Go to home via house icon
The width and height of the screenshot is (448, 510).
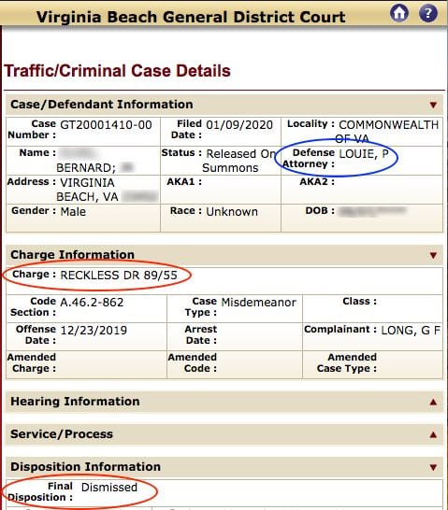399,13
